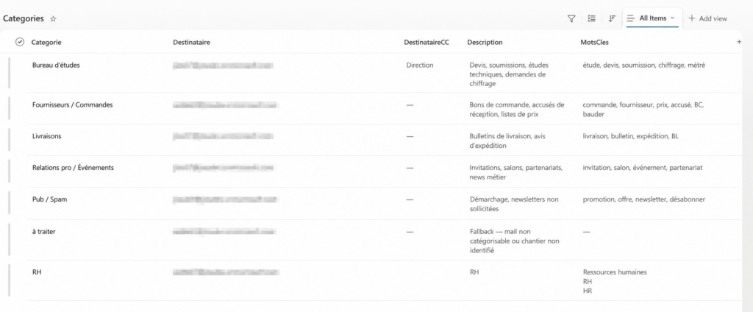Click invitation, salon keywords cell
Screen dimensions: 753x312
coord(643,168)
